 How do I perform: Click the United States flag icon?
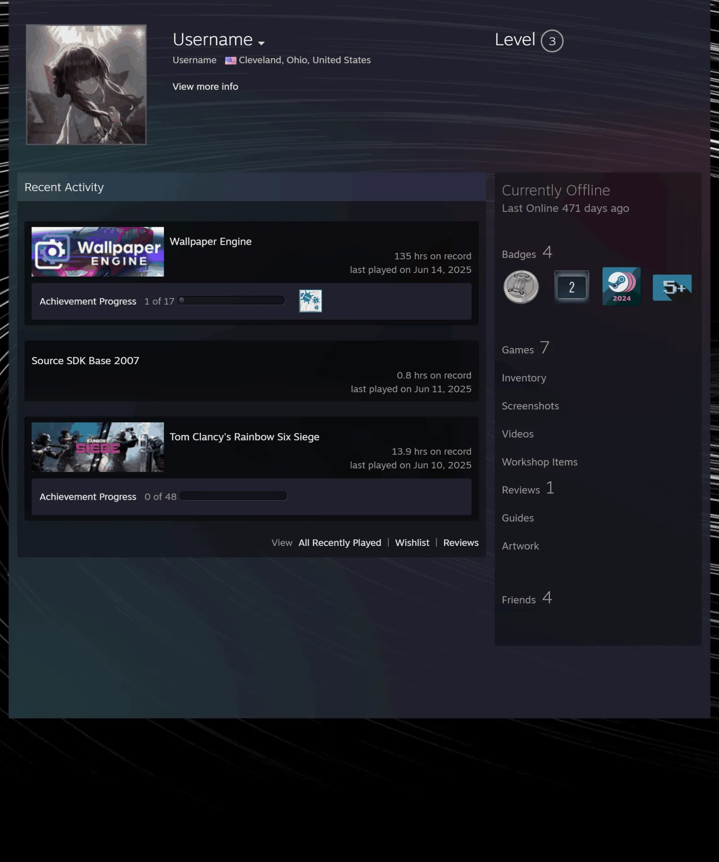pyautogui.click(x=231, y=61)
